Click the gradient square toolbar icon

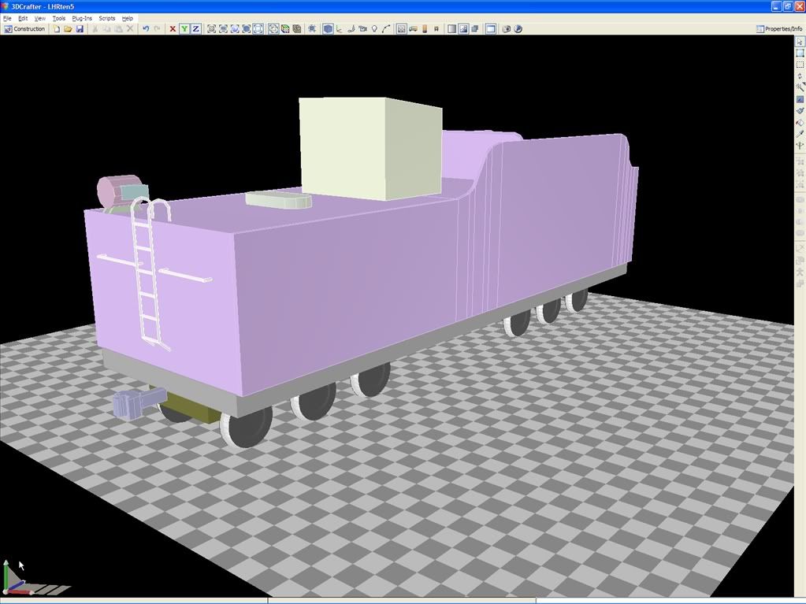(451, 29)
